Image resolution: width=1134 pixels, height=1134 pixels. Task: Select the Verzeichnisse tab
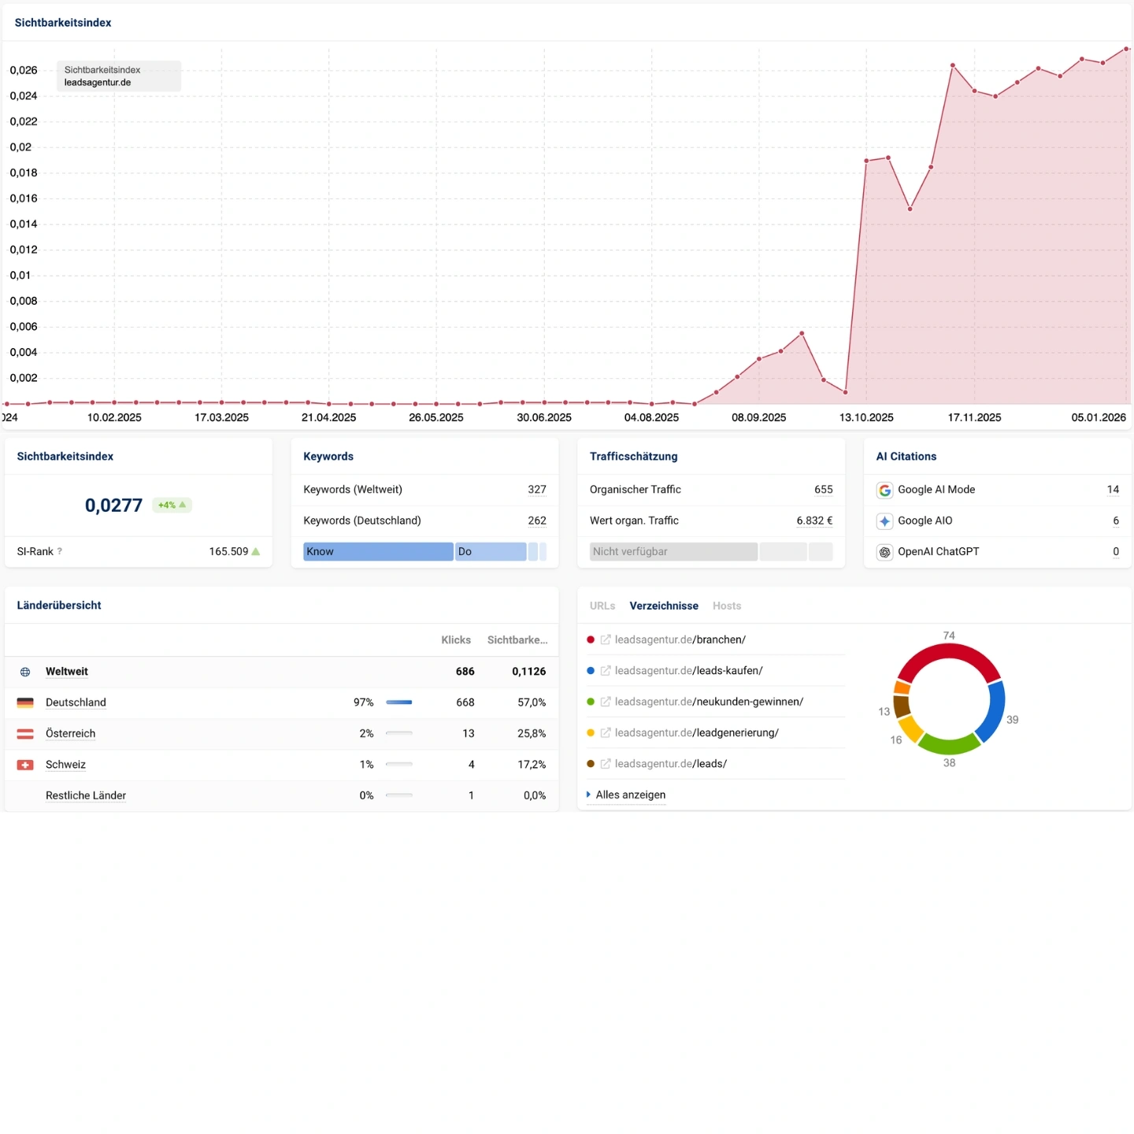[663, 606]
